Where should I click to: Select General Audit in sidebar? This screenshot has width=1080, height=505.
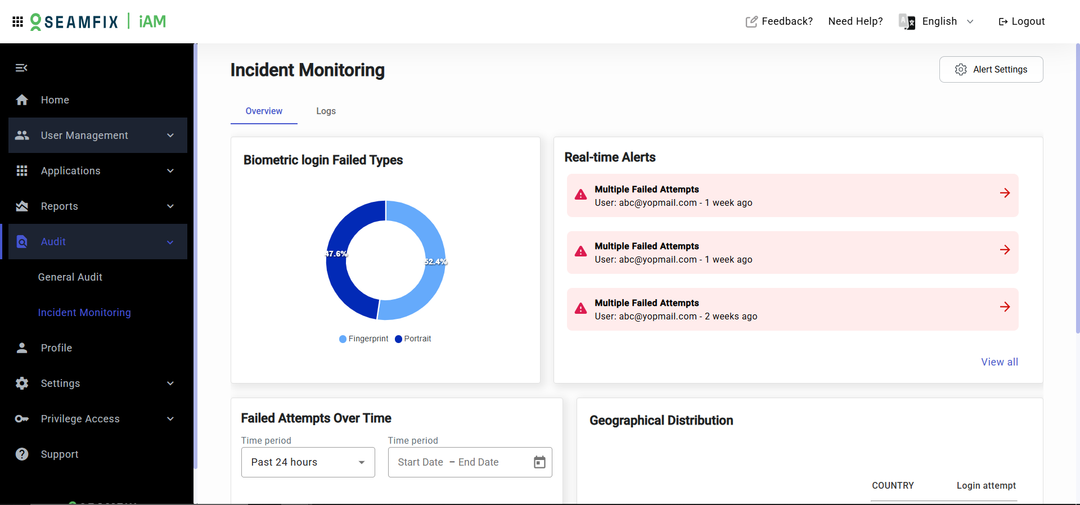click(70, 277)
